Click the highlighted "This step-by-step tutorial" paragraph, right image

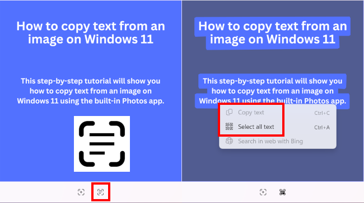point(273,91)
